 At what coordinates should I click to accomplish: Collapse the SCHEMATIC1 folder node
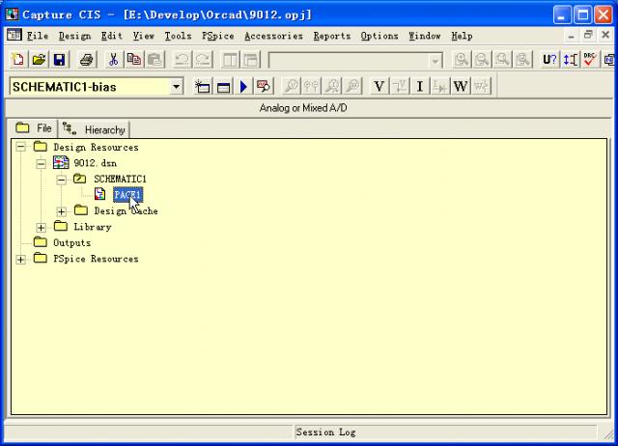coord(62,180)
